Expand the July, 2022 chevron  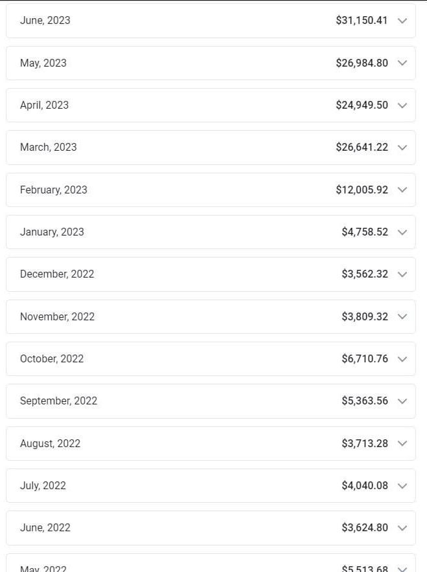(x=402, y=486)
